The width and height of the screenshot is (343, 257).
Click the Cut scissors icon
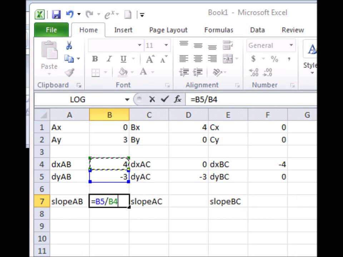[x=69, y=45]
